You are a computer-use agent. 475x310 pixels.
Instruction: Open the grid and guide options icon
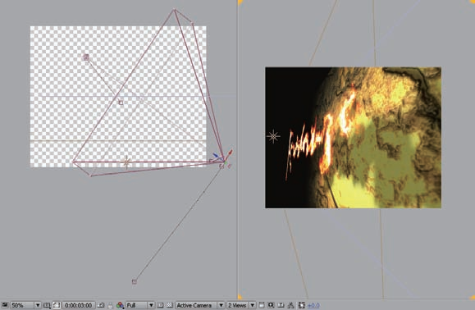point(47,305)
